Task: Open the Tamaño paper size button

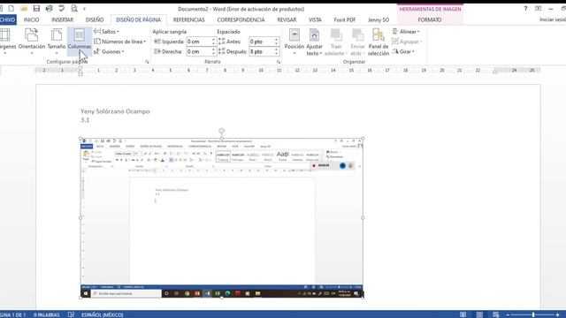Action: 57,42
